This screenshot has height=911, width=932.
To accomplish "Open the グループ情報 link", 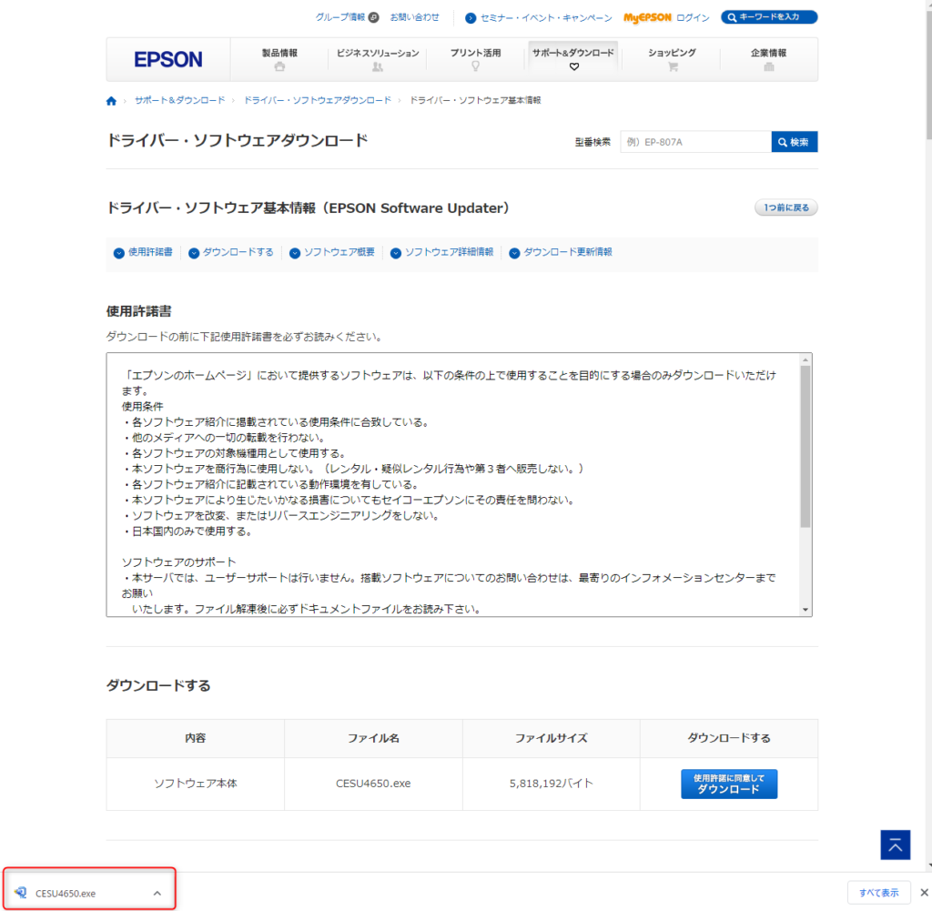I will point(340,17).
